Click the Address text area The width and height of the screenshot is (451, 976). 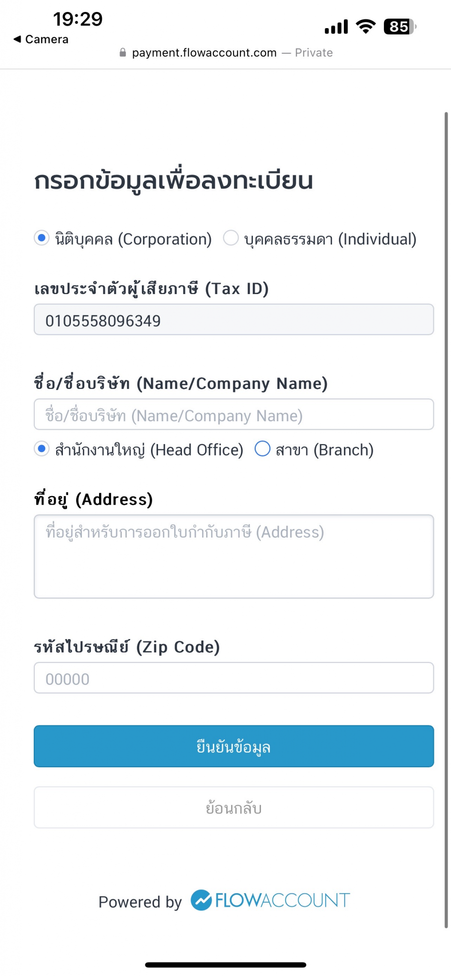pos(233,555)
